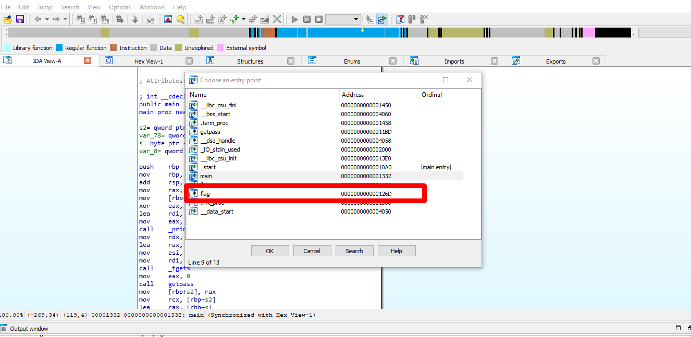This screenshot has width=691, height=337.
Task: Click the X delete toolbar icon
Action: [277, 19]
